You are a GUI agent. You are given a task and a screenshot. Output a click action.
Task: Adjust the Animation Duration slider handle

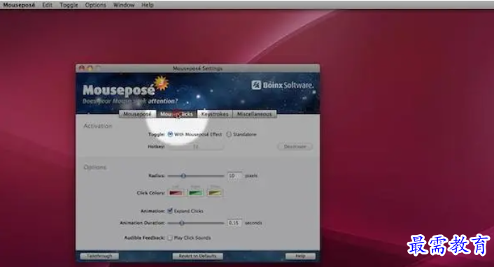point(182,223)
